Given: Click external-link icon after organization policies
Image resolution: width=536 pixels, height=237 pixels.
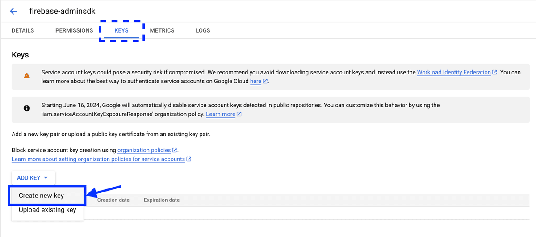Looking at the screenshot, I should [175, 151].
